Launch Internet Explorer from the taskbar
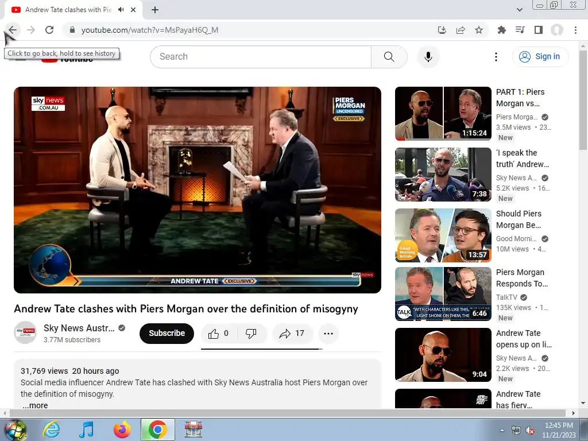Image resolution: width=588 pixels, height=441 pixels. tap(51, 430)
